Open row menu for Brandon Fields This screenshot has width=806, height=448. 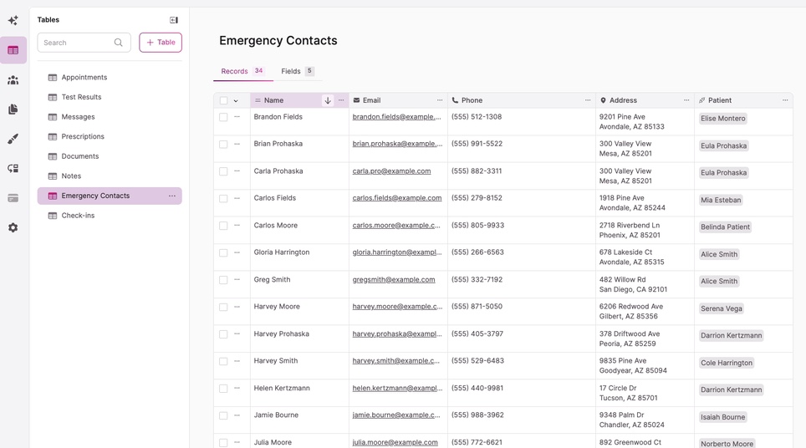[237, 117]
